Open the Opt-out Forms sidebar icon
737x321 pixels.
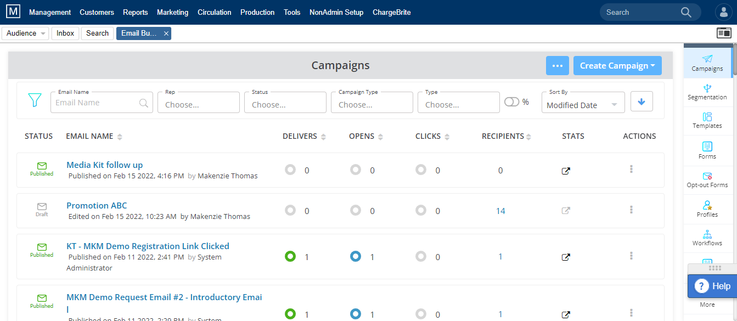[x=707, y=179]
